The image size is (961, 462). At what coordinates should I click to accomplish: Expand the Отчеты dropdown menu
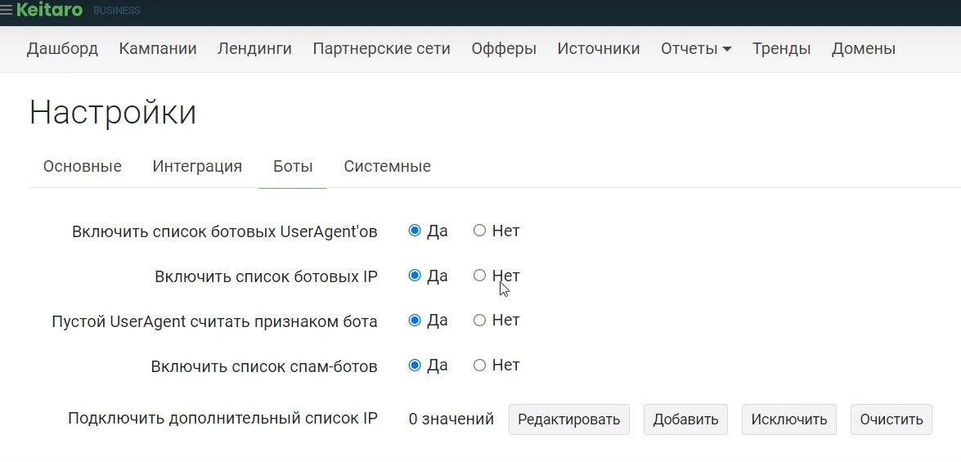click(x=696, y=48)
